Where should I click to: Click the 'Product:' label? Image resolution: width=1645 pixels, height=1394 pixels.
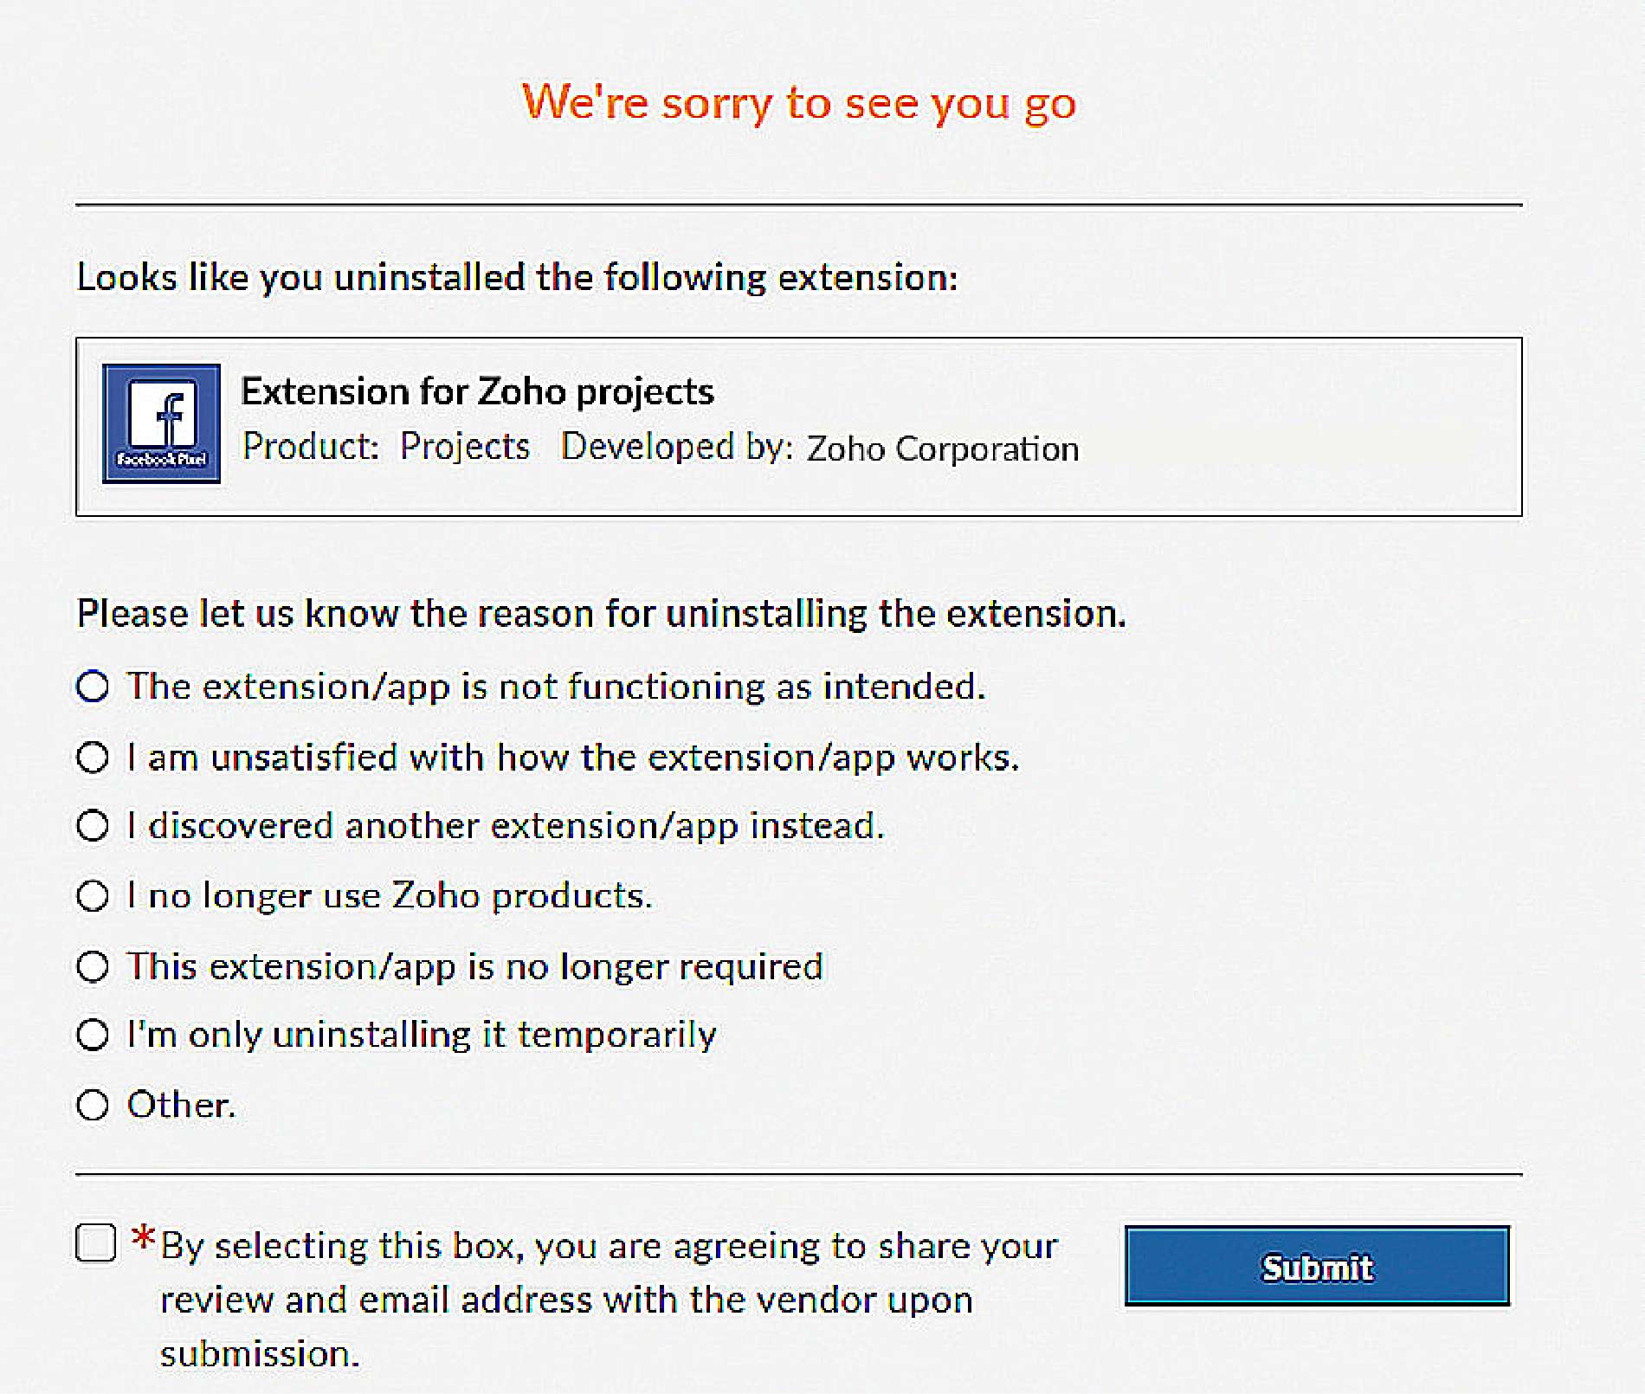(311, 447)
